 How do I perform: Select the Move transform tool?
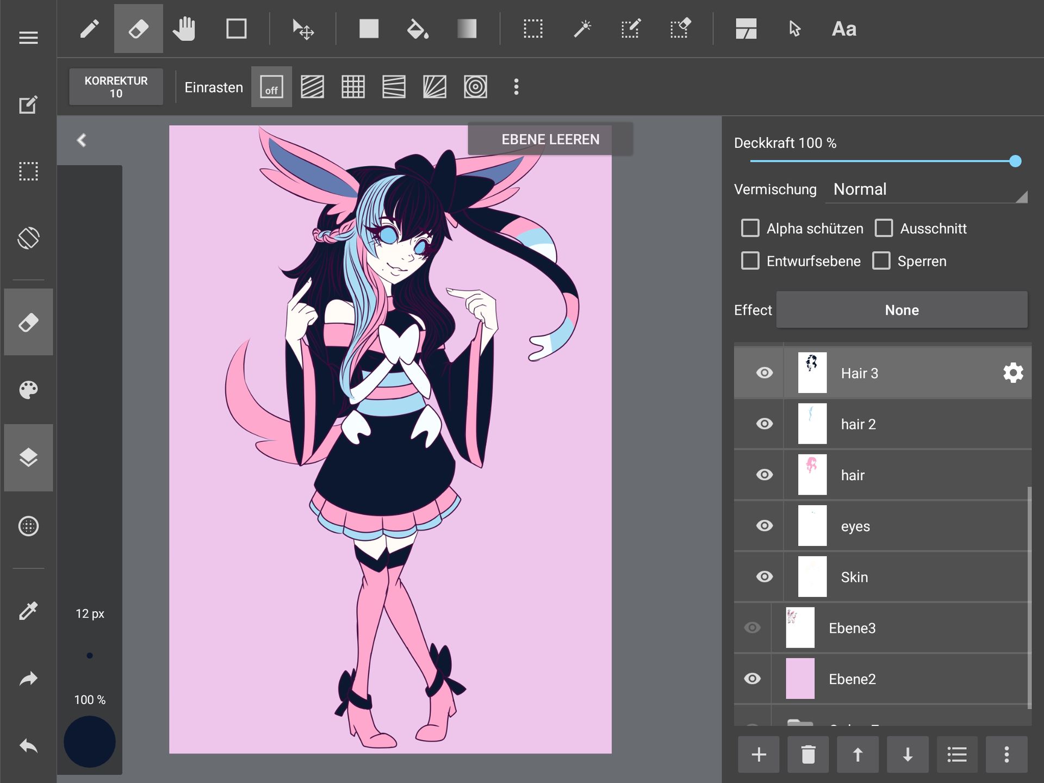(303, 29)
